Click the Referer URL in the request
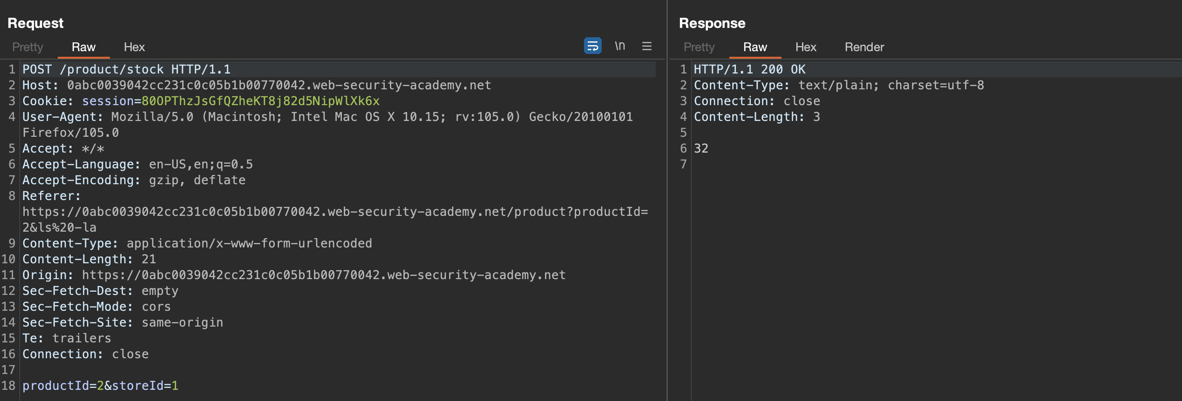 334,212
